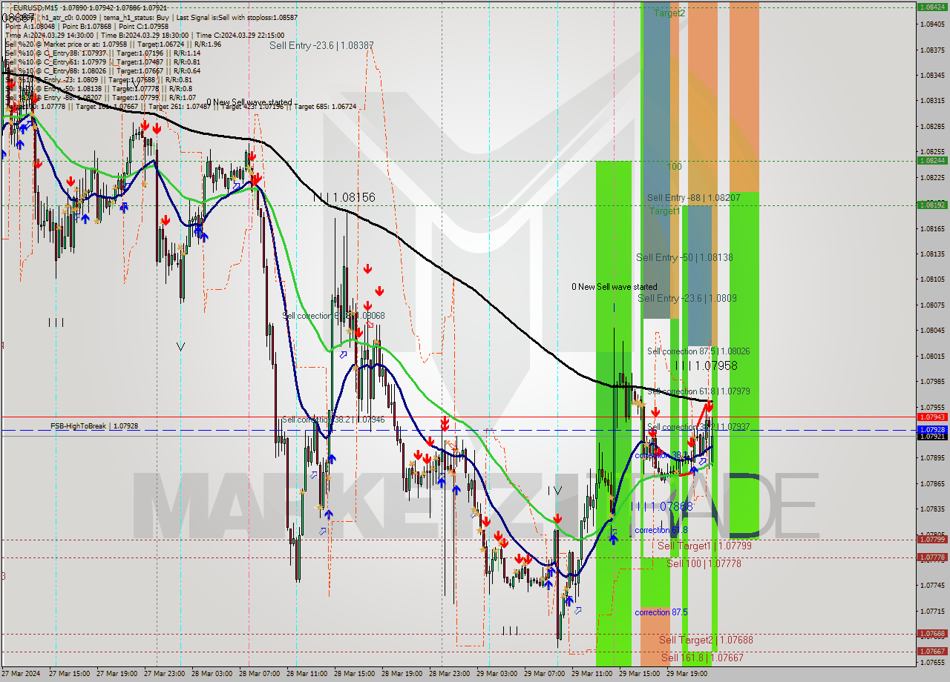Screen dimensions: 950x682
Task: Click '27 Mar 15:00' on the time axis
Action: pos(68,674)
